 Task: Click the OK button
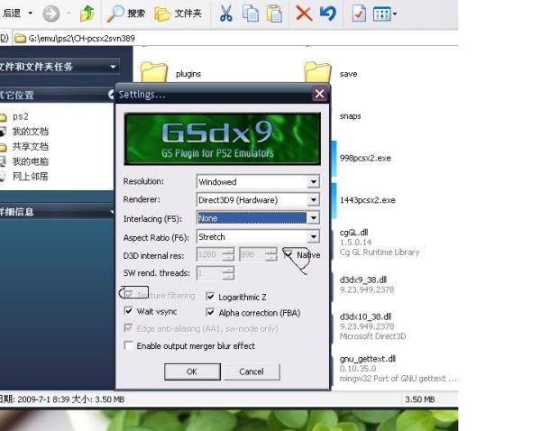192,371
